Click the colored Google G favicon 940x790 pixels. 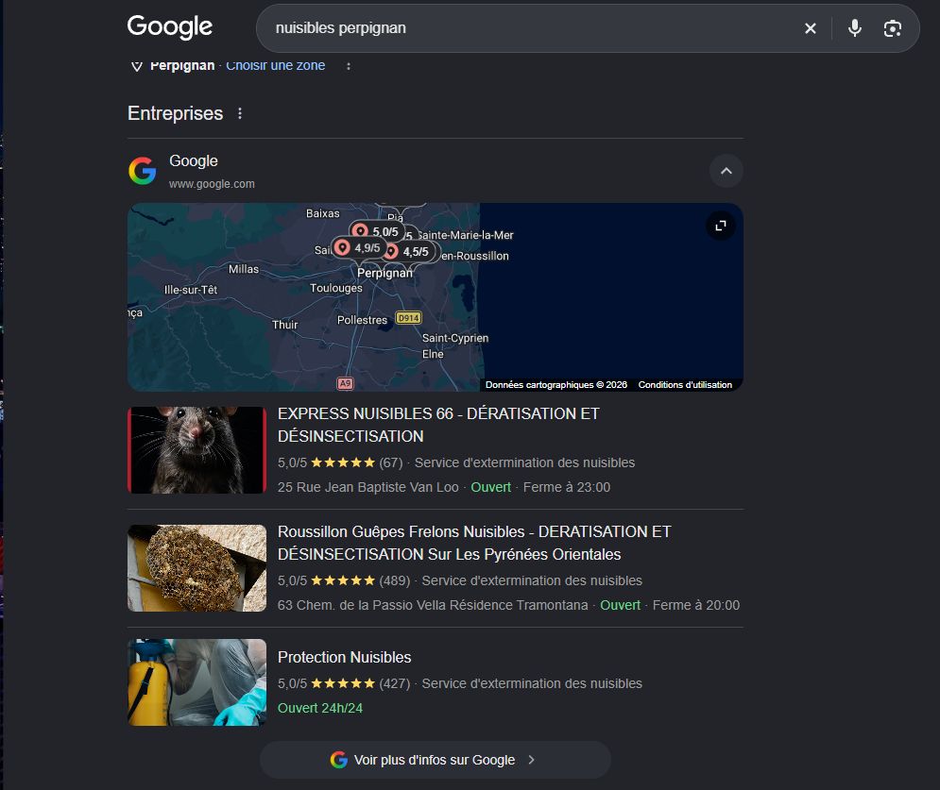coord(143,171)
